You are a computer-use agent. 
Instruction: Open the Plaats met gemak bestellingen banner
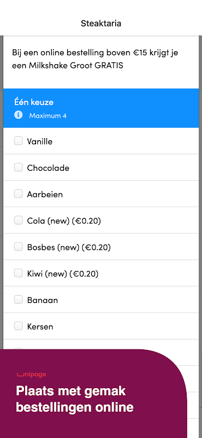[x=93, y=394]
